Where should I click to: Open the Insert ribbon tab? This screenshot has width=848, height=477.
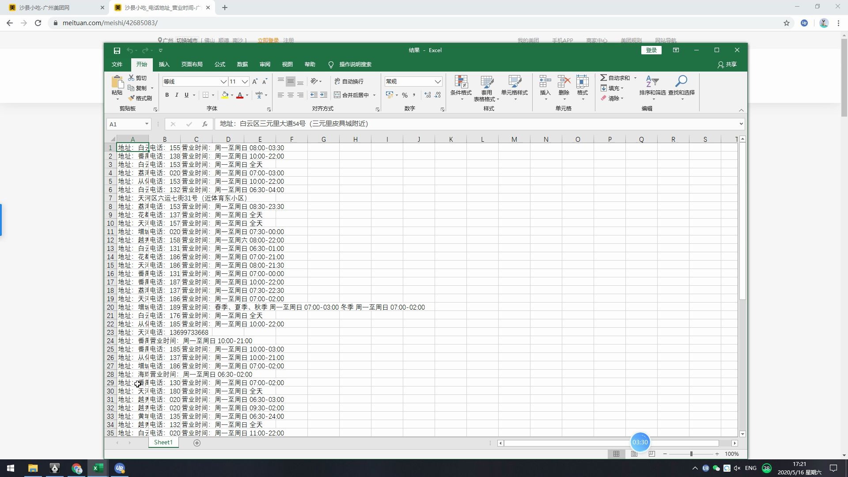coord(164,64)
